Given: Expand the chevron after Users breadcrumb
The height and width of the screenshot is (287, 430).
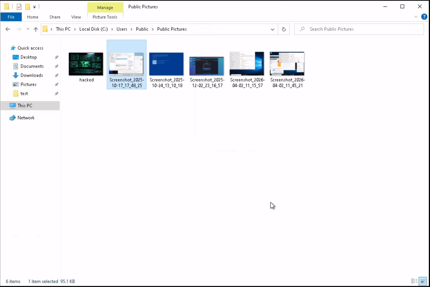Looking at the screenshot, I should tap(131, 29).
